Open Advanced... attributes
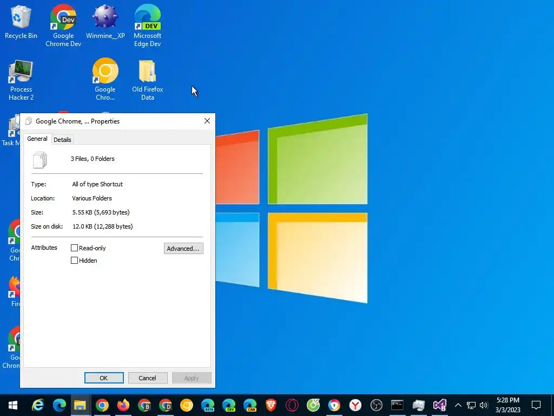This screenshot has height=416, width=554. point(183,248)
